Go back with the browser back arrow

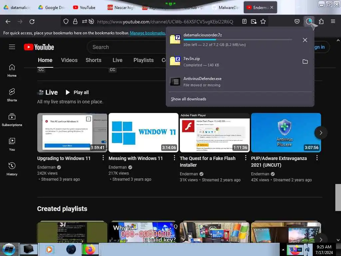point(8,22)
